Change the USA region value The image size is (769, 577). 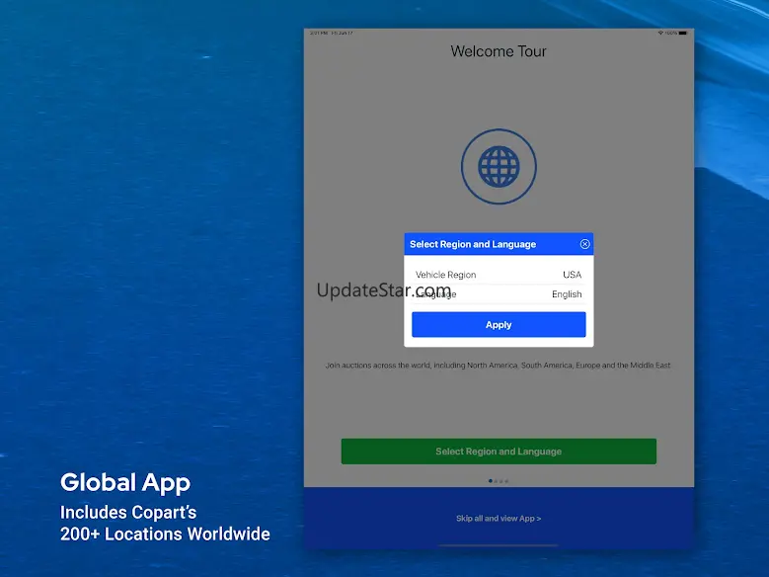pos(572,275)
